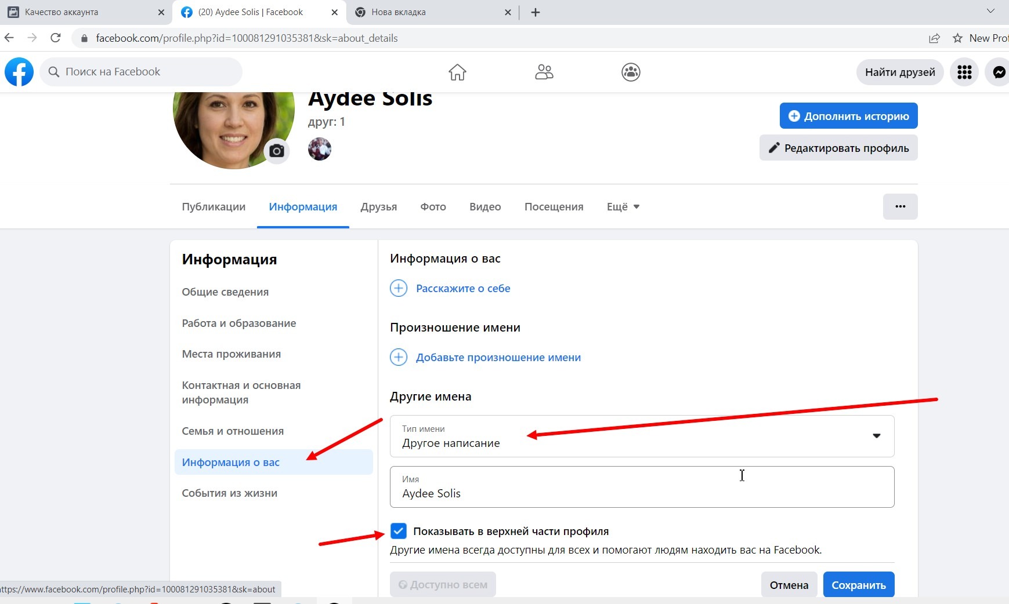The width and height of the screenshot is (1009, 604).
Task: Close the Качество аккаунта tab
Action: point(161,12)
